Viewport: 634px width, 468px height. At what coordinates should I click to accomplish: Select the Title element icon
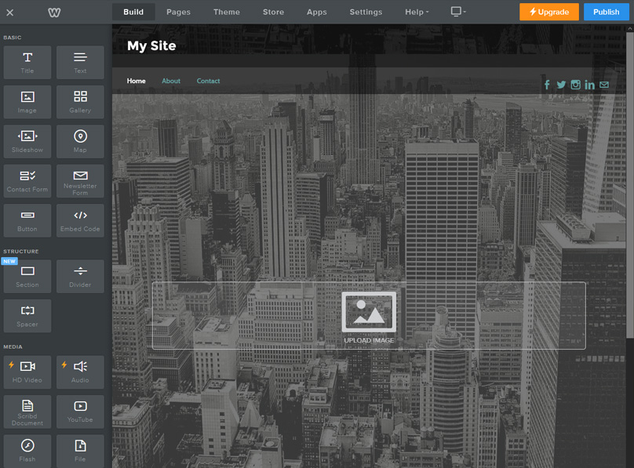(27, 62)
